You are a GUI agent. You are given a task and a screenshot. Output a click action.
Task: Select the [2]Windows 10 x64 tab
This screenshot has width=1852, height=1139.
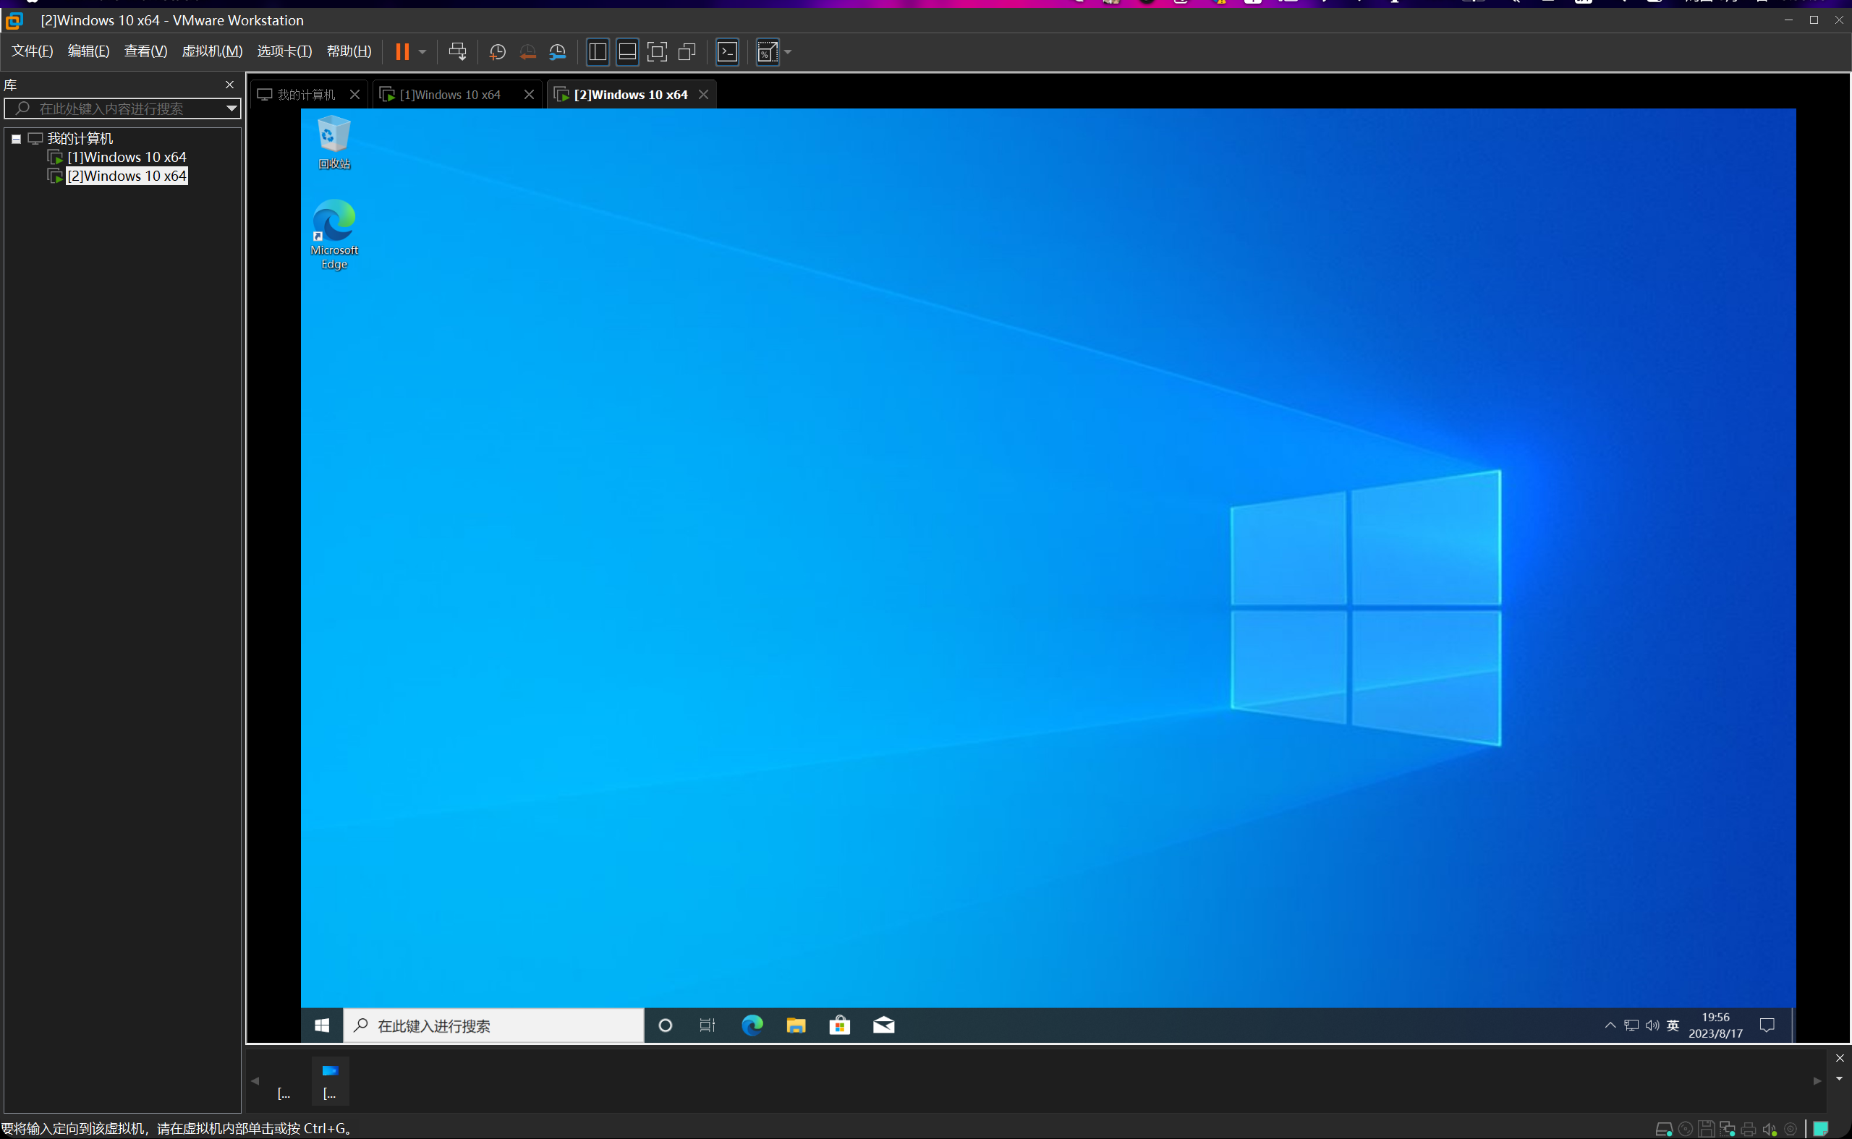631,94
